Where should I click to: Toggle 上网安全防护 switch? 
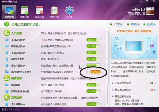(x=93, y=40)
